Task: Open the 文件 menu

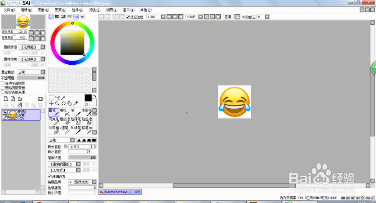Action: pos(9,10)
